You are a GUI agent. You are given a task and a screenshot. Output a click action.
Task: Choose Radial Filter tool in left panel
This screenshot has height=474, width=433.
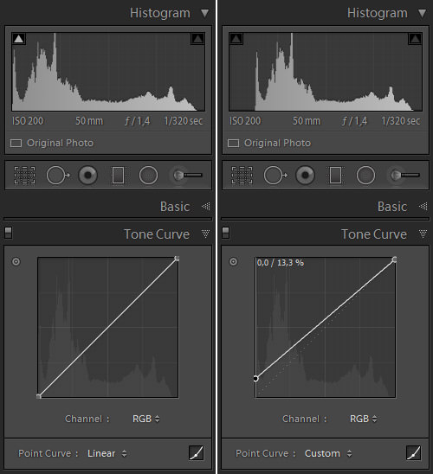[148, 175]
